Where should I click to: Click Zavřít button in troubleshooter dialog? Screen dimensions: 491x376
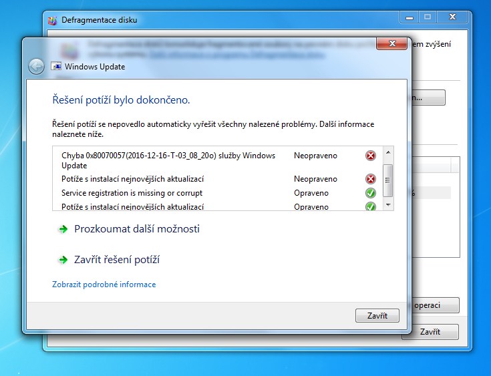point(377,316)
